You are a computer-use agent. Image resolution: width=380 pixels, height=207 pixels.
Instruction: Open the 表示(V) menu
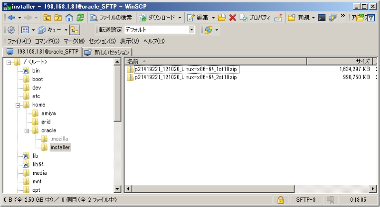(x=129, y=41)
